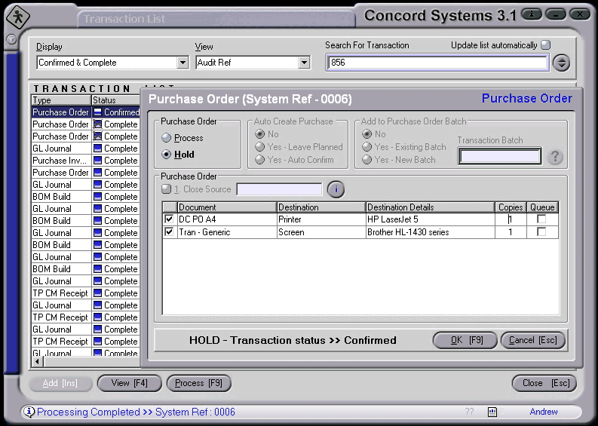Click the info pill button in title bar
The height and width of the screenshot is (426, 598).
pos(531,14)
